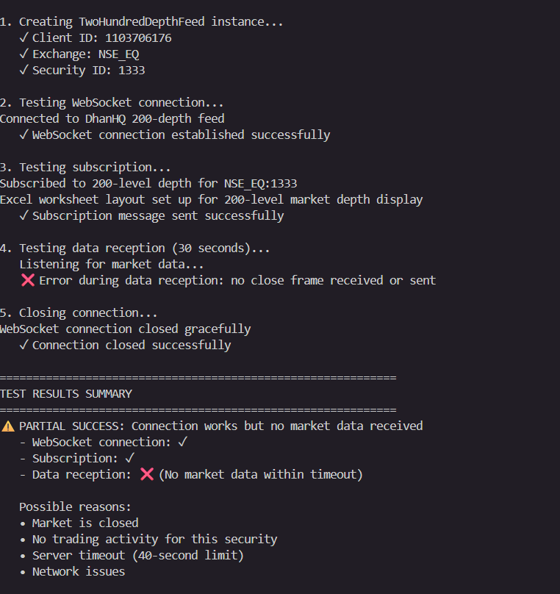Click the checkmark before "Connection closed successfully"
560x594 pixels.
click(24, 345)
